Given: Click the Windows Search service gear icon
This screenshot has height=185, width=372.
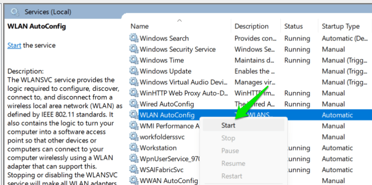Looking at the screenshot, I should 134,38.
